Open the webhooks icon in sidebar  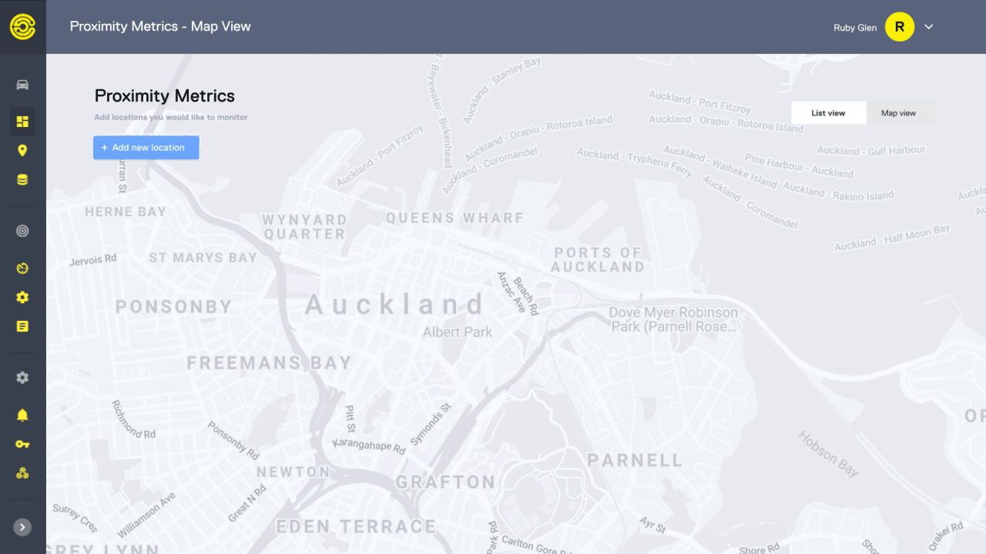coord(22,473)
